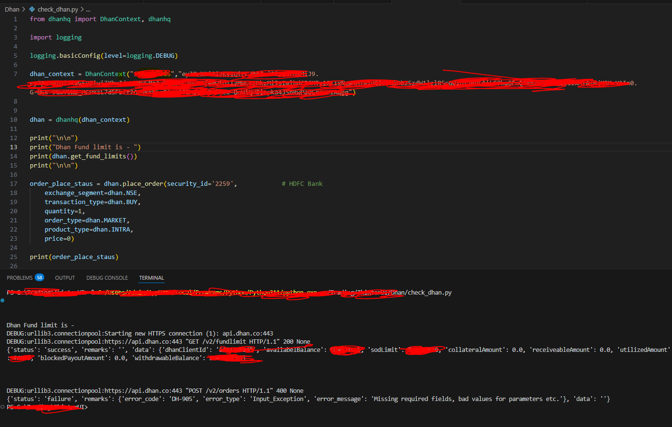Open the Dhan folder breadcrumb

point(12,9)
